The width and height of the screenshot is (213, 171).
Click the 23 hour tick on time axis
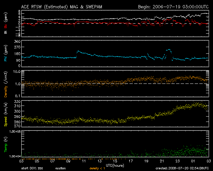click(x=177, y=161)
